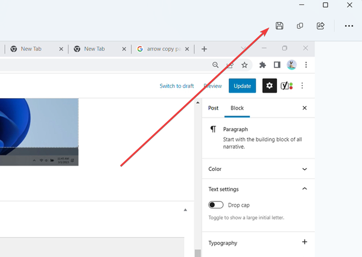Select the Block tab
This screenshot has height=257, width=362.
[237, 108]
